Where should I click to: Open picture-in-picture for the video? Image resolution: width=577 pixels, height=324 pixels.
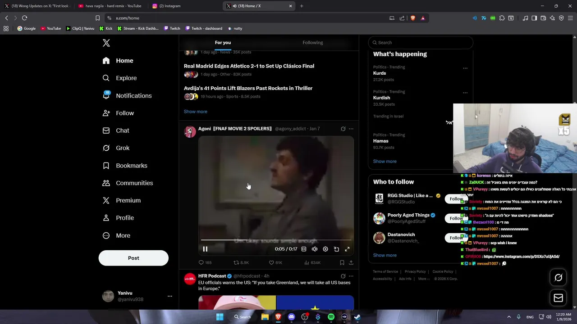coord(336,249)
